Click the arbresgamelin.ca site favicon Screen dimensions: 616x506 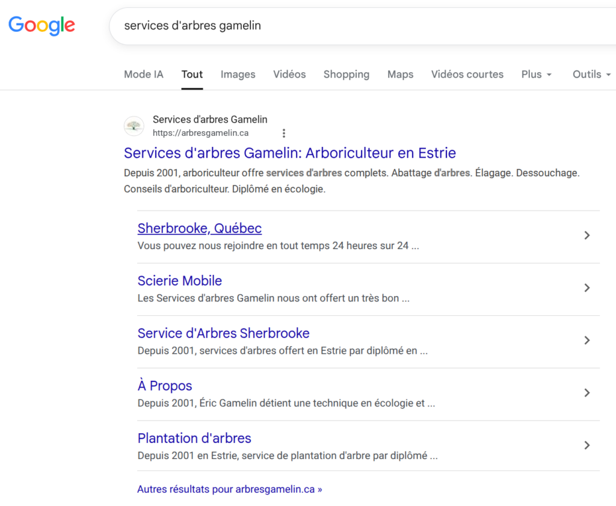(134, 126)
